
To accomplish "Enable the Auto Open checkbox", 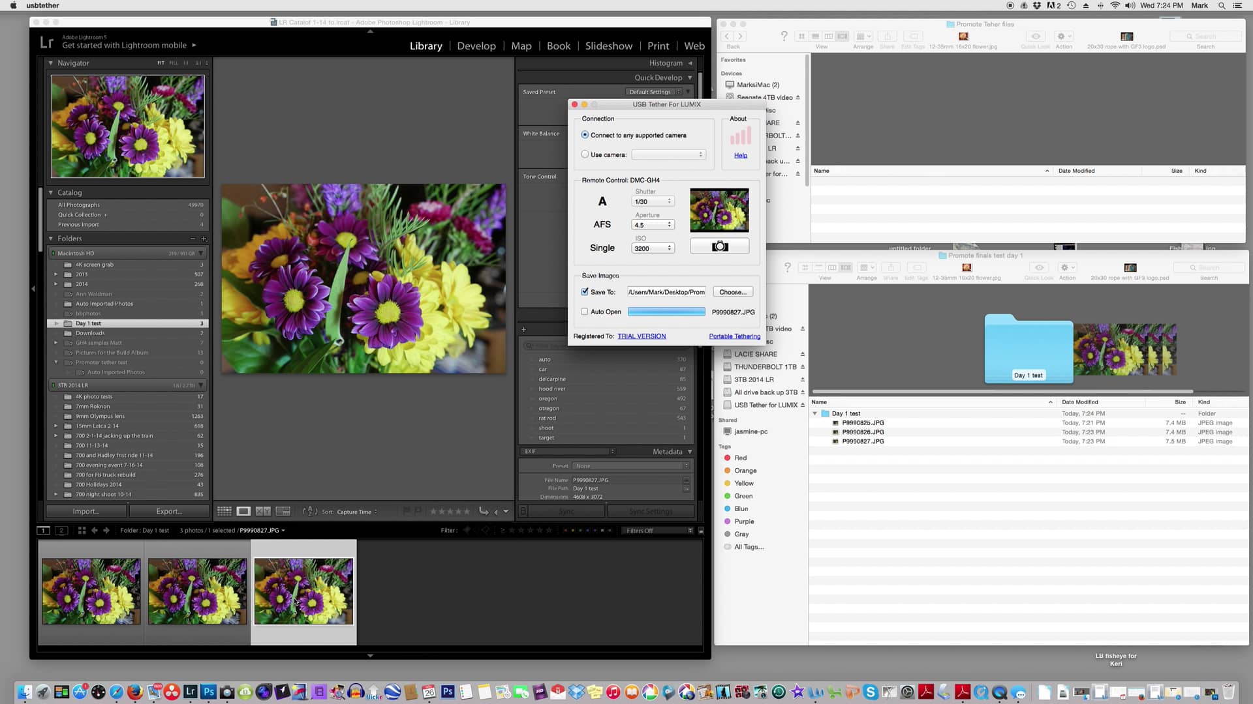I will click(x=585, y=312).
